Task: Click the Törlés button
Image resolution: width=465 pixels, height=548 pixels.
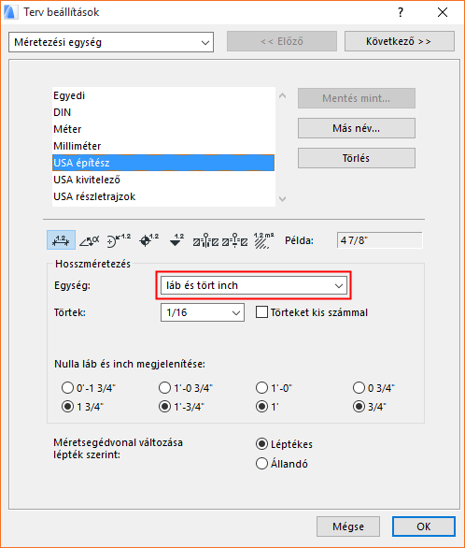Action: 357,158
